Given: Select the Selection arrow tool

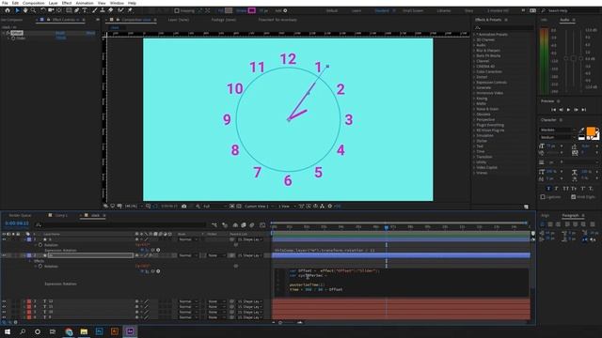Looking at the screenshot, I should tap(17, 10).
